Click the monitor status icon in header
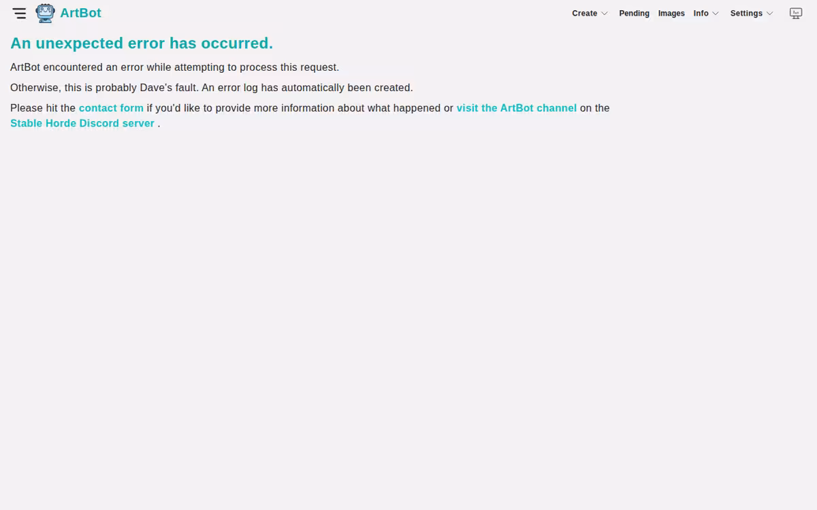 click(x=795, y=14)
